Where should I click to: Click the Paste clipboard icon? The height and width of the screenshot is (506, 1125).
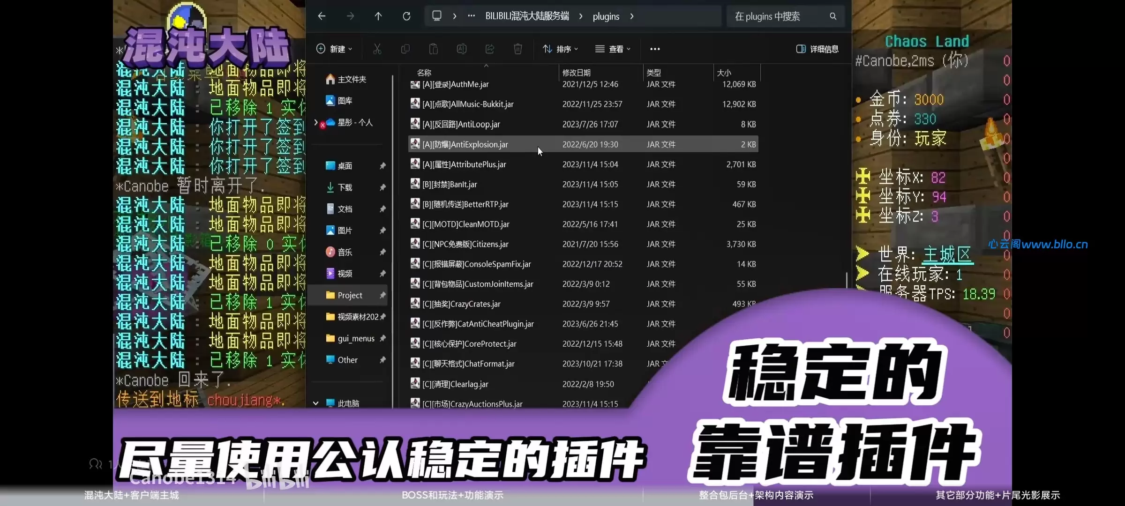434,49
